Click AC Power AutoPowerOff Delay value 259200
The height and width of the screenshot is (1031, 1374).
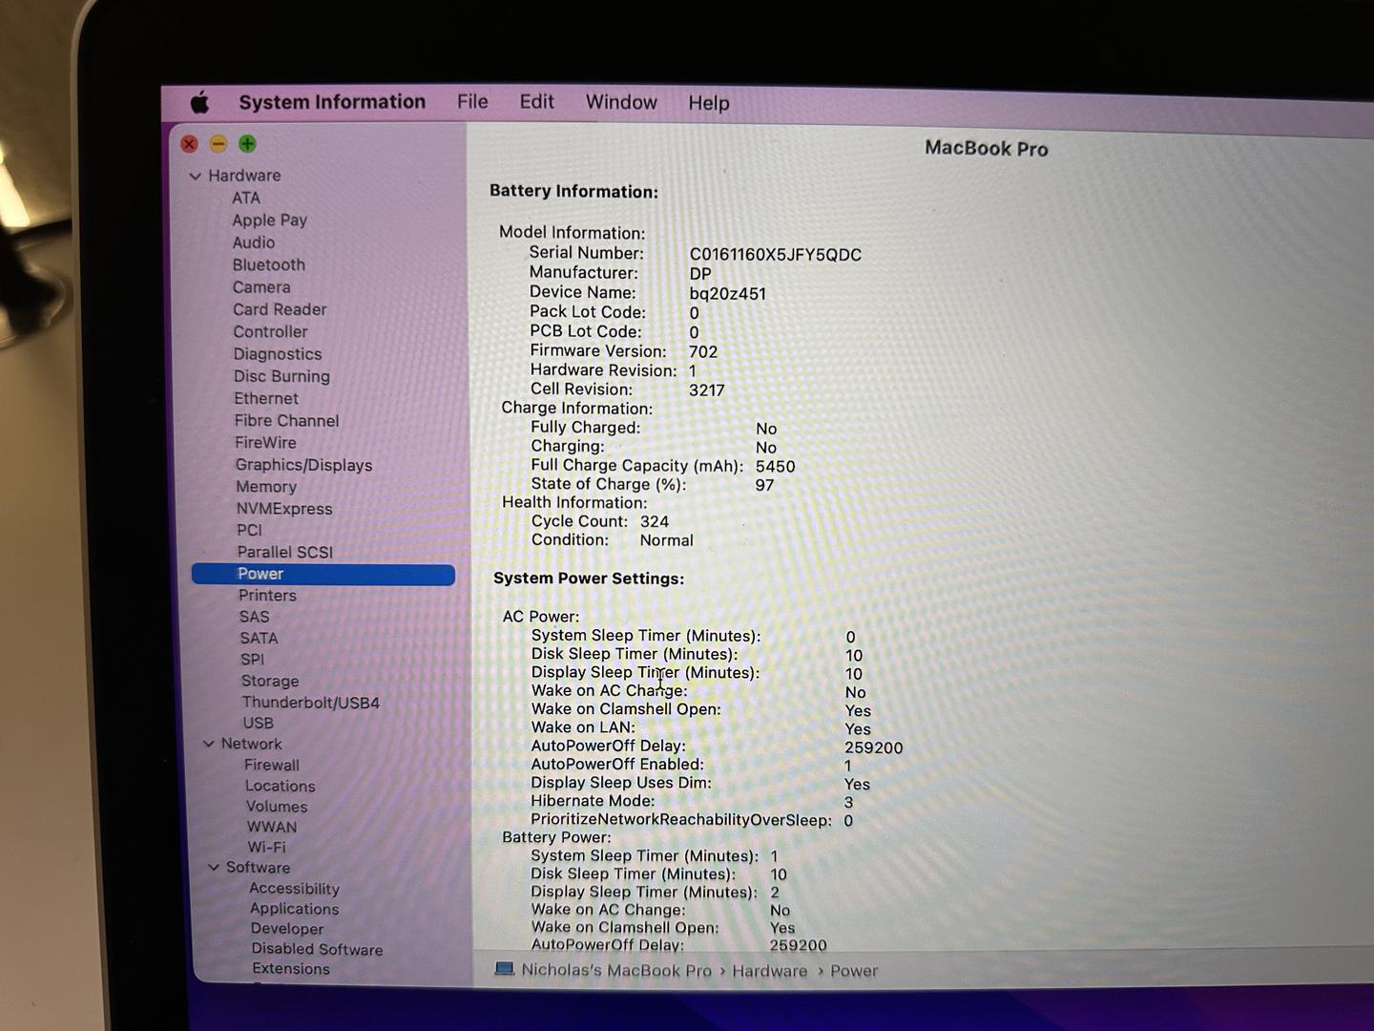coord(873,748)
